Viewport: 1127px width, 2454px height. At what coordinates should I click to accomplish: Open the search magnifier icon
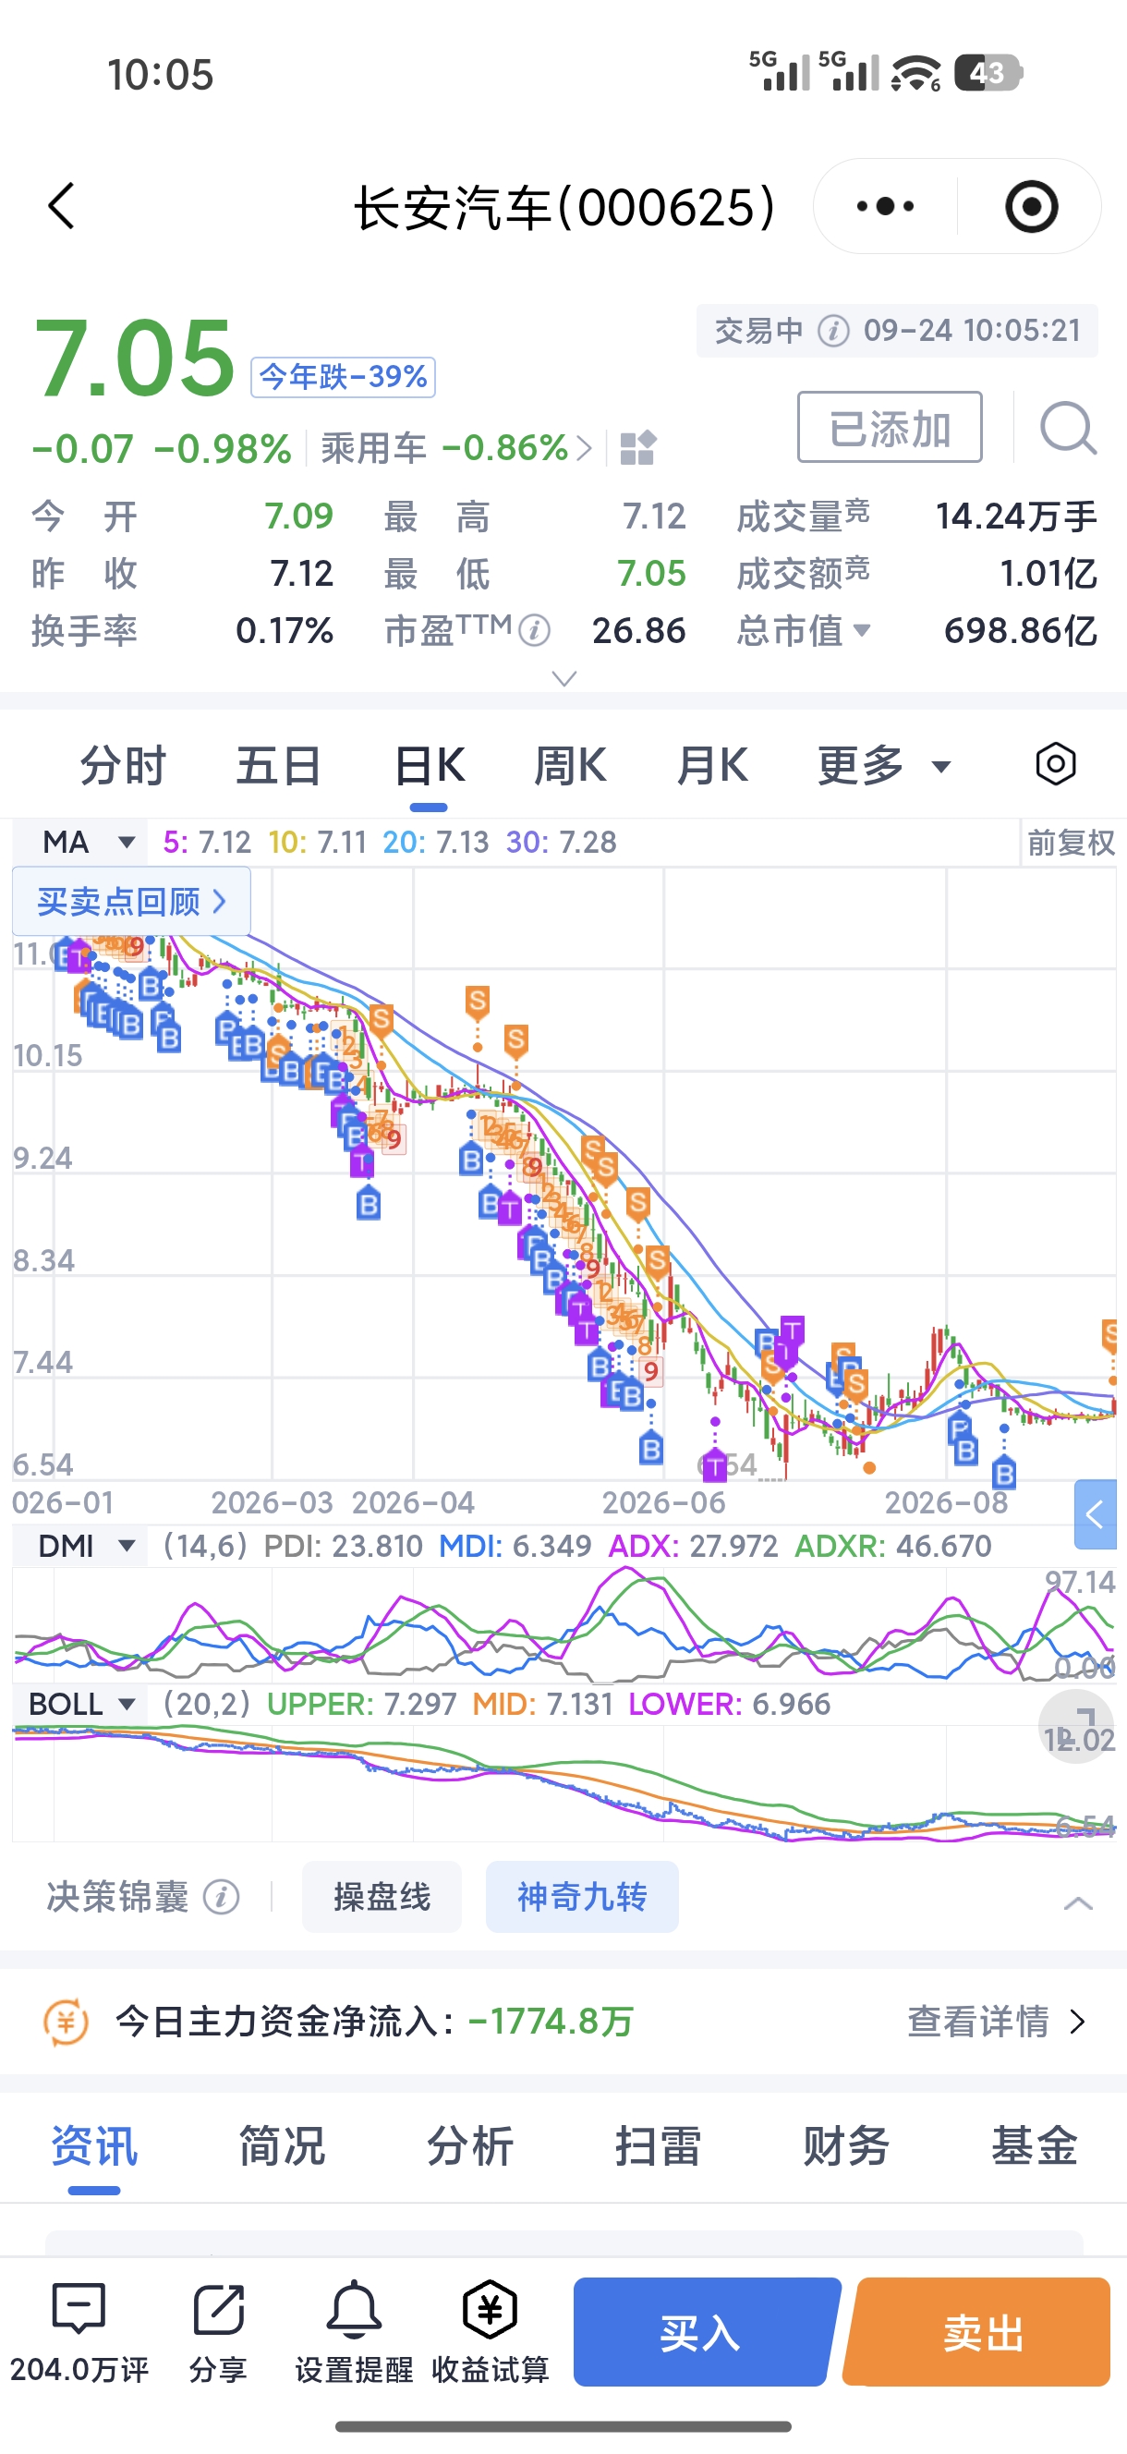coord(1068,428)
